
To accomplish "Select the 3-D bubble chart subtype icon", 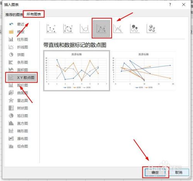I will pyautogui.click(x=151, y=28).
